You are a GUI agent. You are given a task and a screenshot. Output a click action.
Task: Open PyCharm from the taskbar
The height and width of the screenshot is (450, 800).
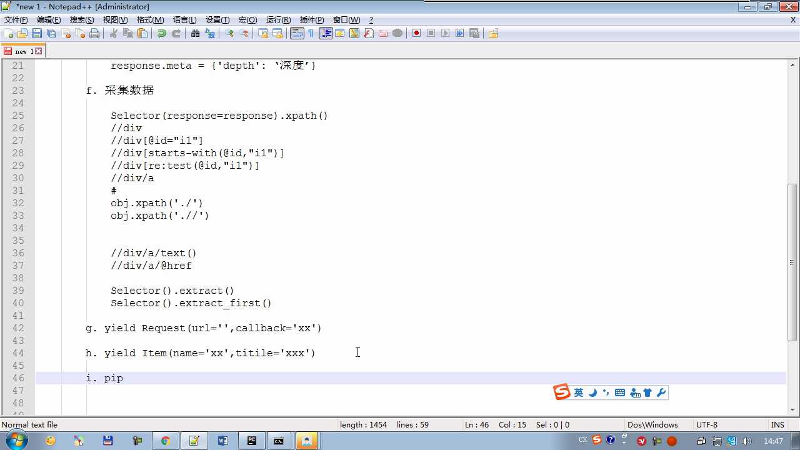click(x=252, y=441)
